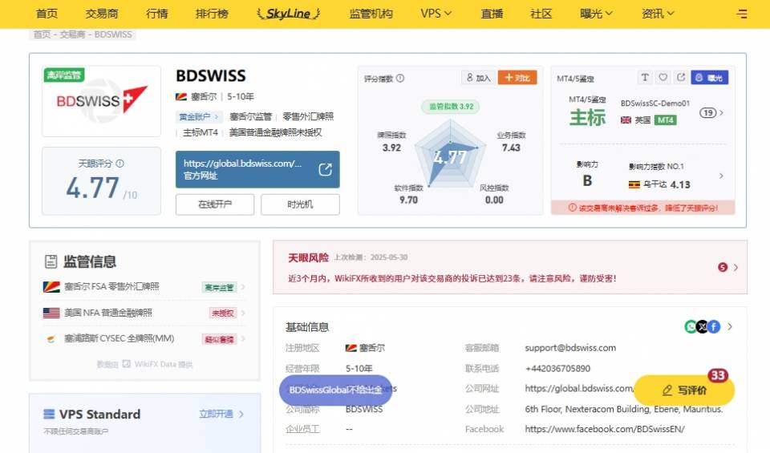Screen dimensions: 770x453
Task: Click the red 5 risk count badge
Action: coord(723,268)
